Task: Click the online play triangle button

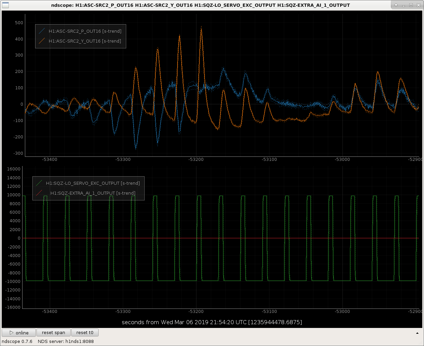Action: pos(19,333)
